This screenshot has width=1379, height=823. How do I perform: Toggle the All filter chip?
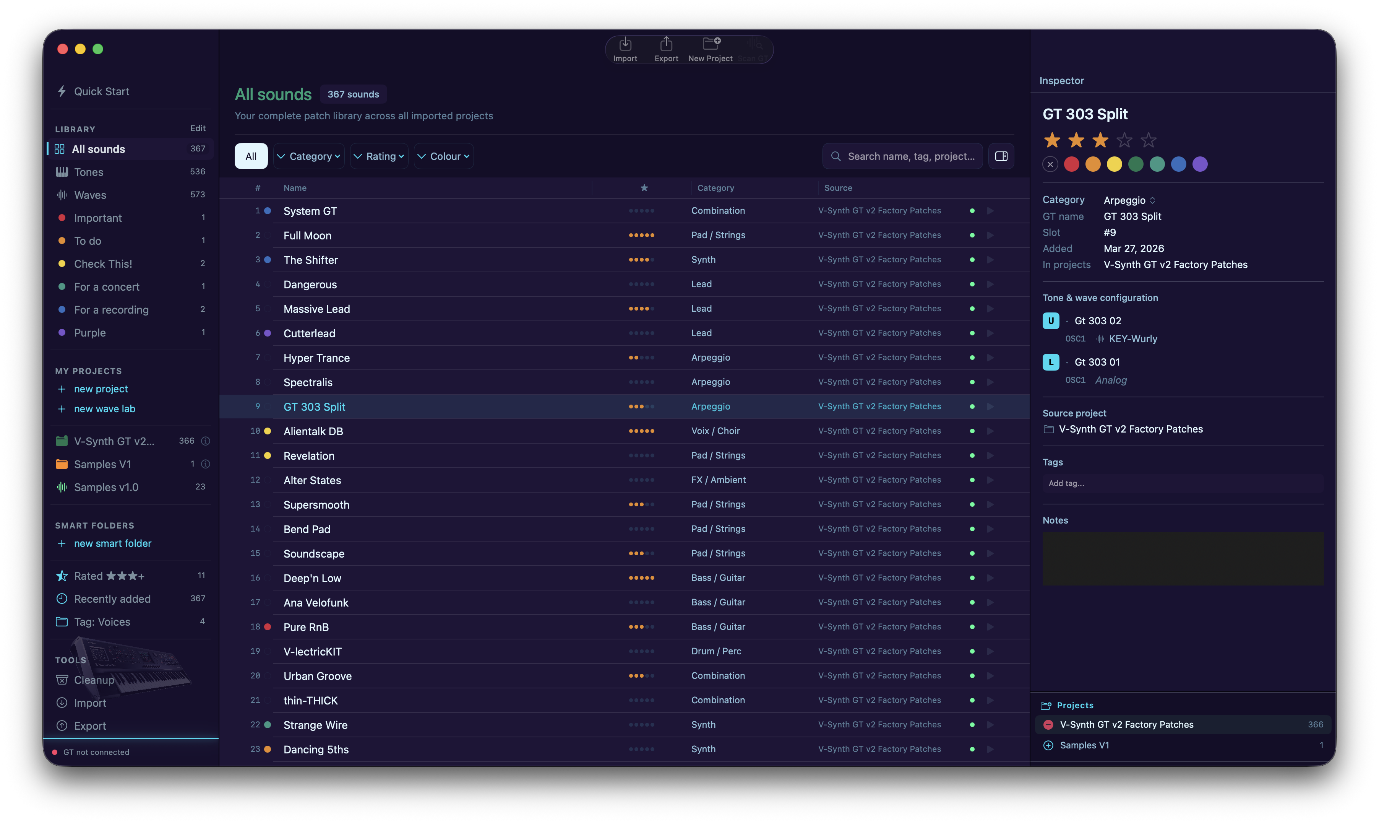click(x=250, y=156)
